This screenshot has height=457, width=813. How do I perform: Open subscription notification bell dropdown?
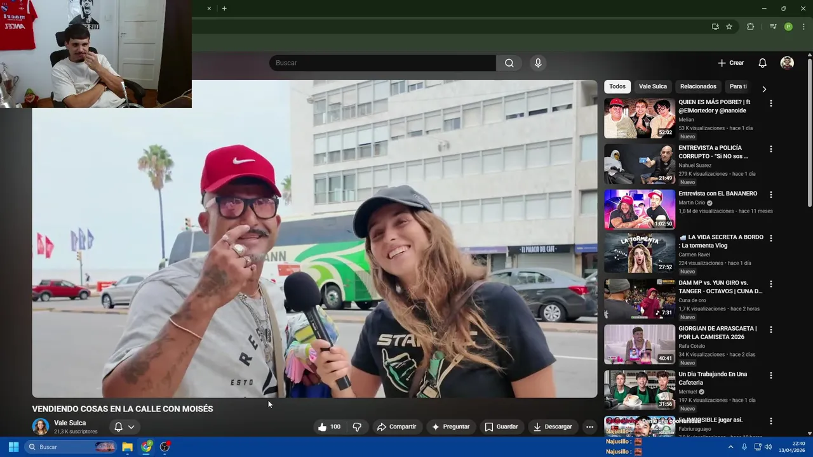pyautogui.click(x=124, y=427)
